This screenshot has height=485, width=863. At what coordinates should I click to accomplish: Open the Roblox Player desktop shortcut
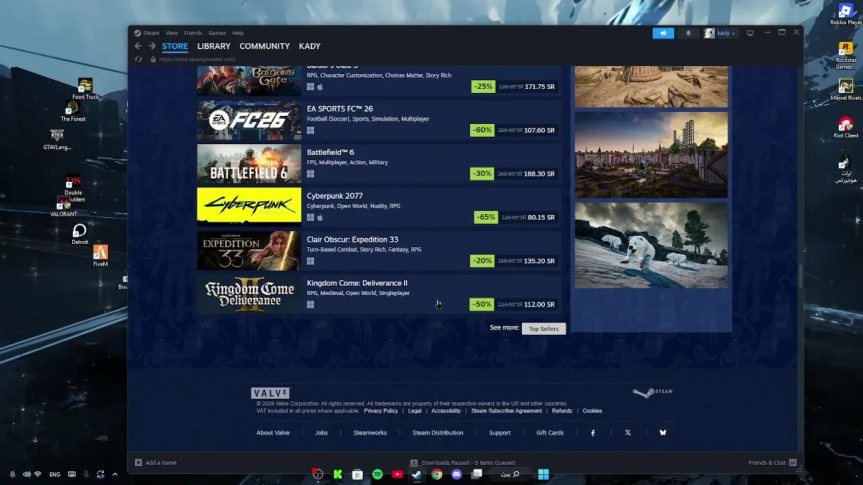(845, 15)
